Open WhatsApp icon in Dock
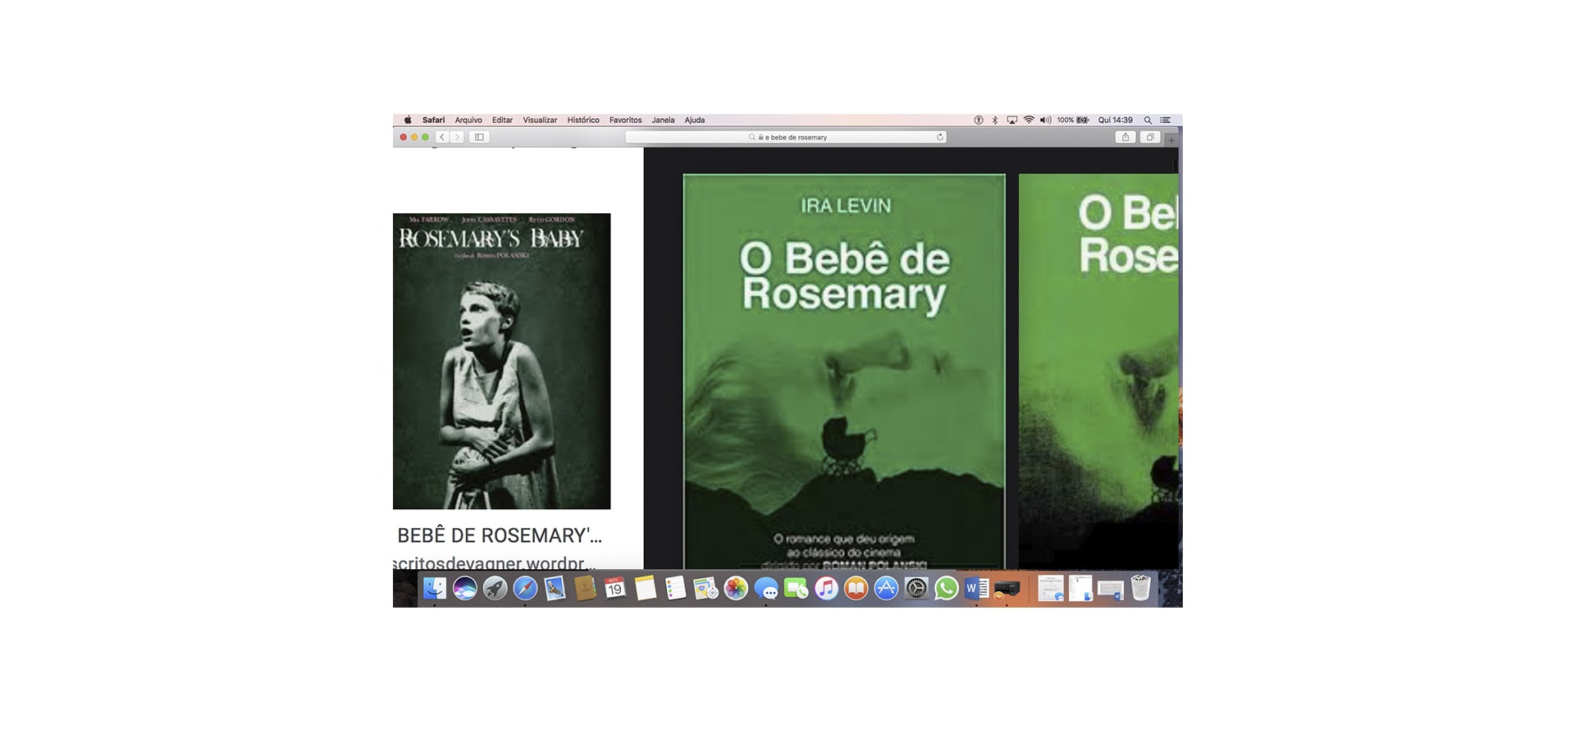Screen dimensions: 1575x738 coord(946,588)
